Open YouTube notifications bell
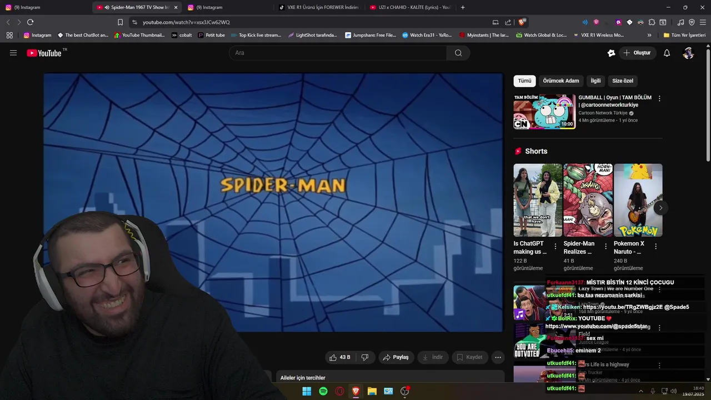Screen dimensions: 711x400 point(667,53)
